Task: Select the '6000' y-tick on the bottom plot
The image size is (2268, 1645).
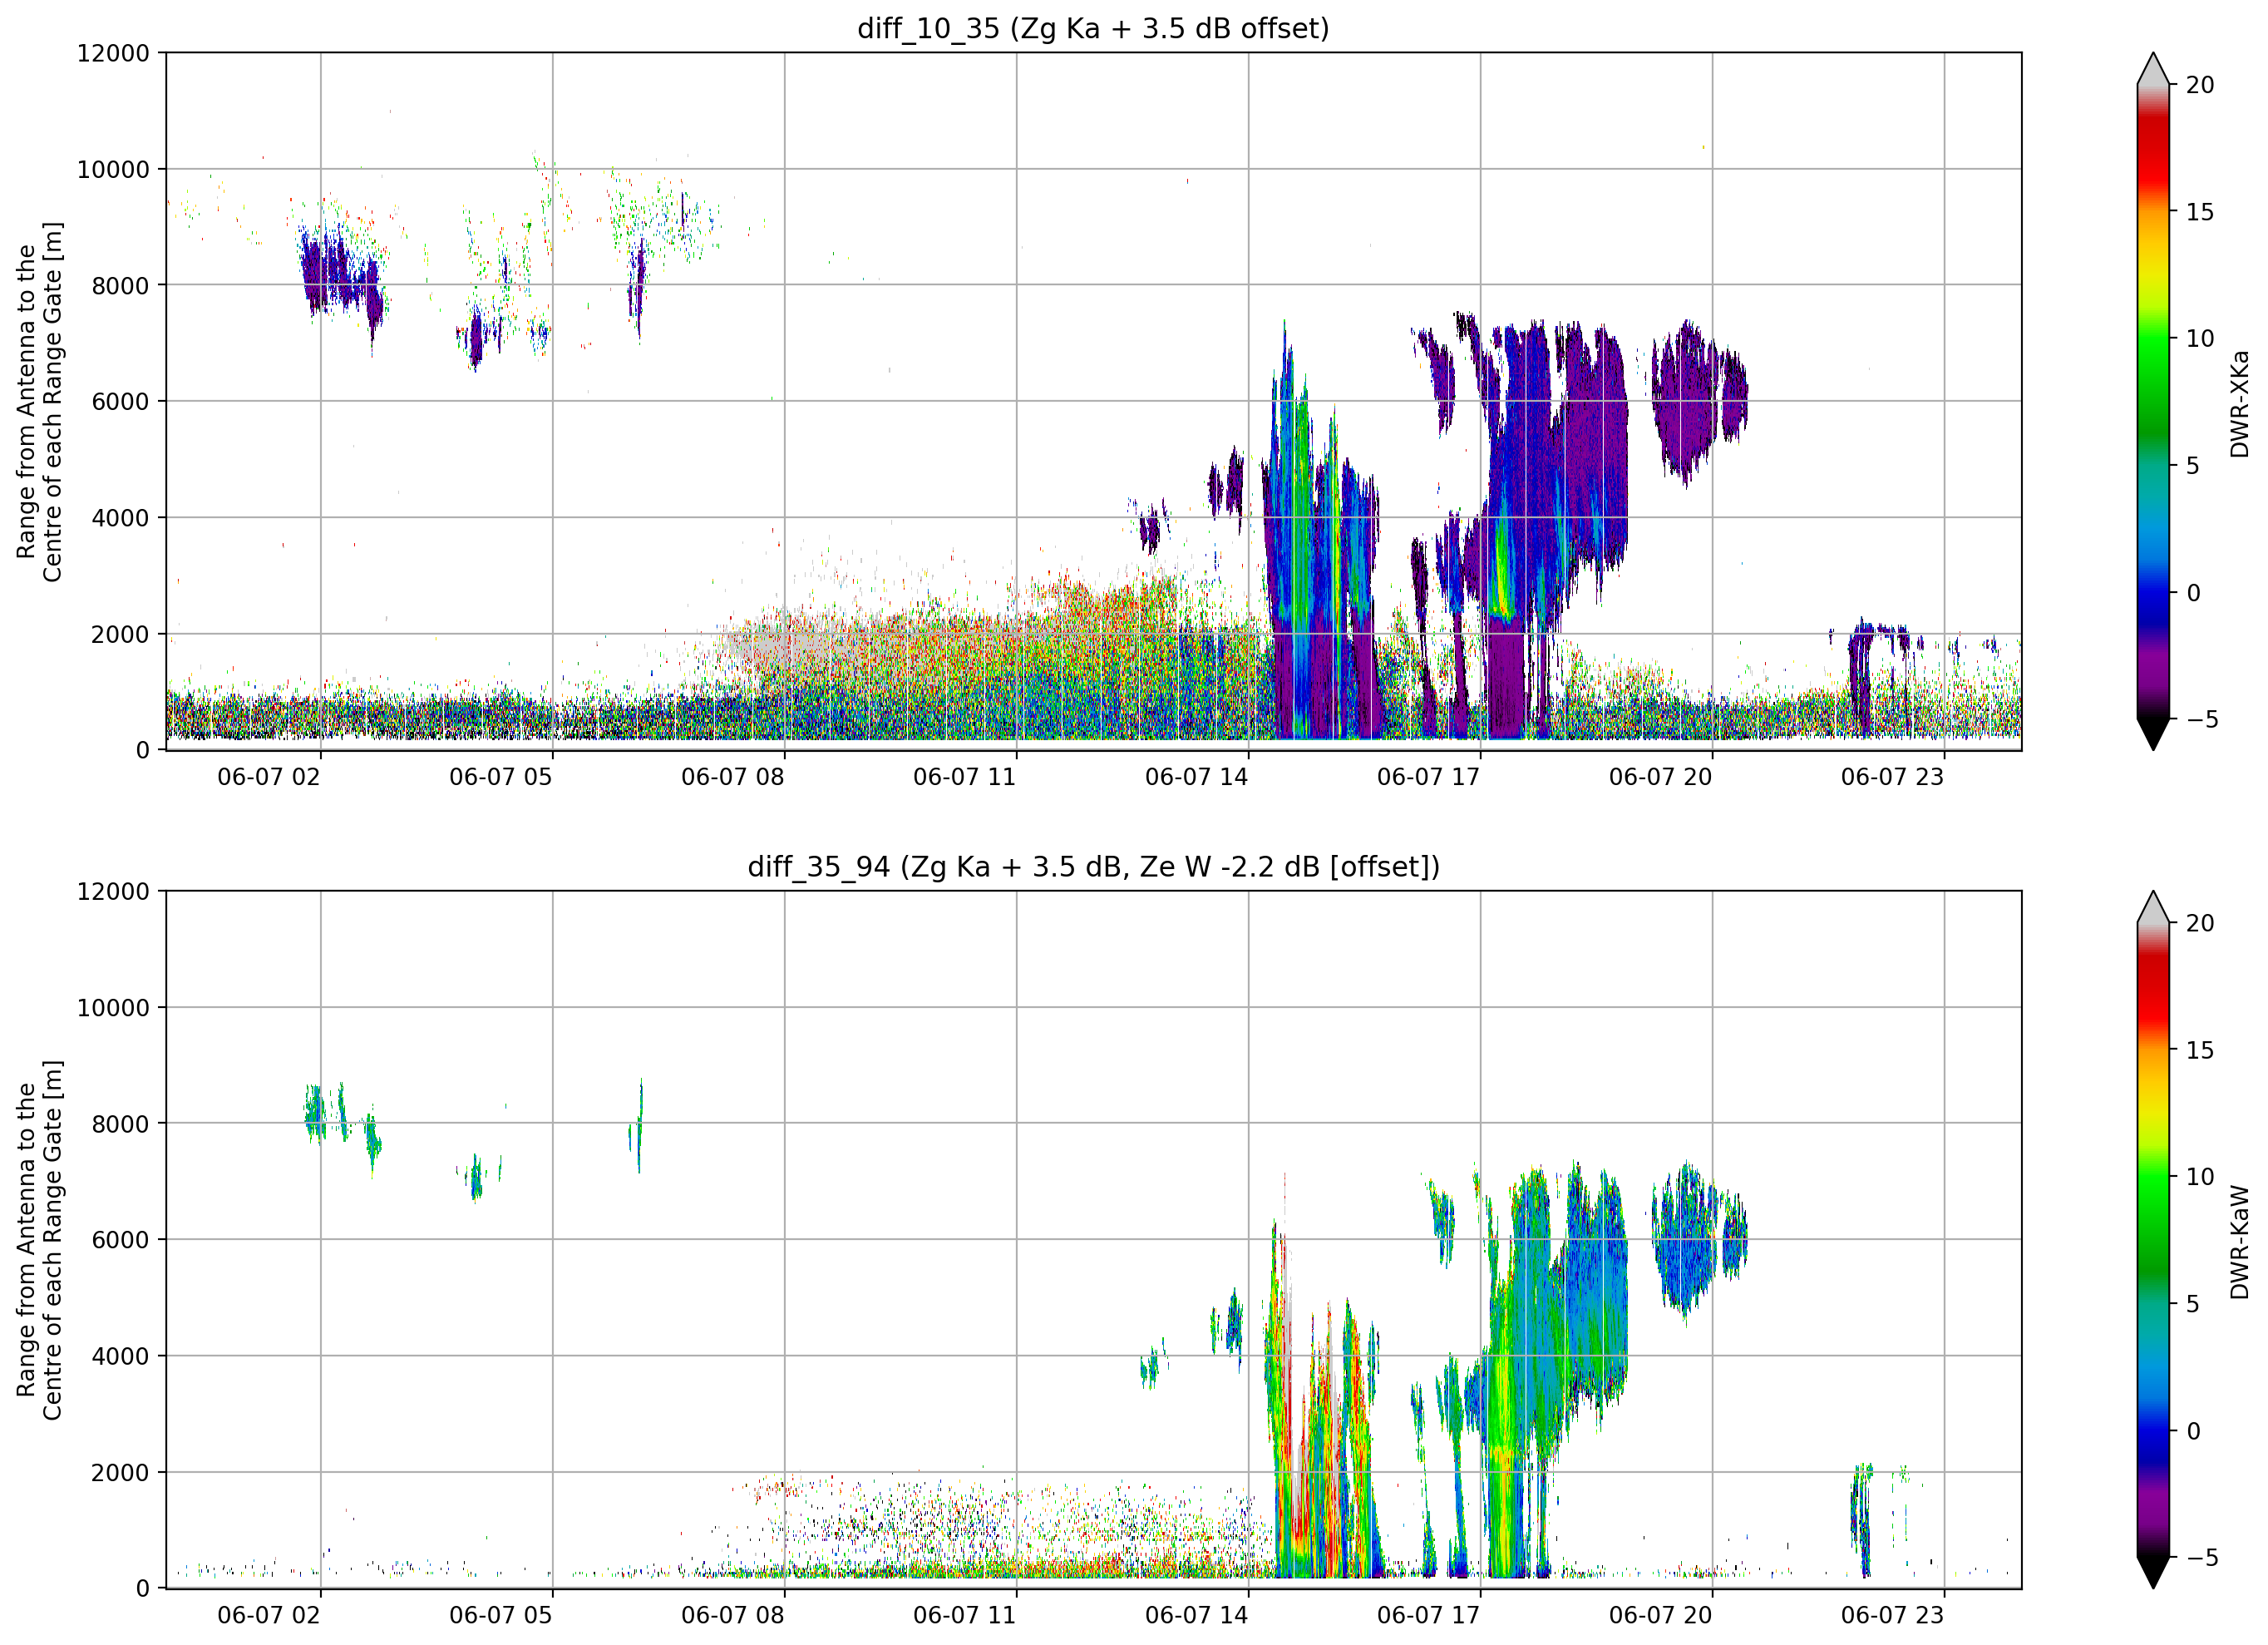Action: click(x=120, y=1240)
